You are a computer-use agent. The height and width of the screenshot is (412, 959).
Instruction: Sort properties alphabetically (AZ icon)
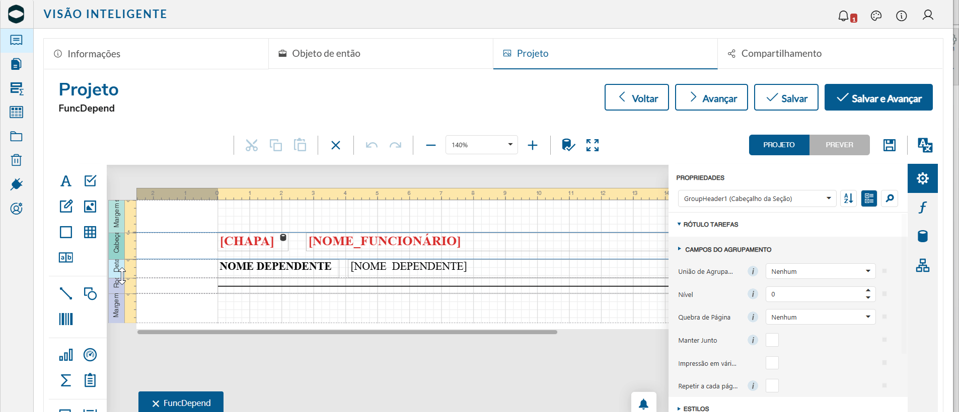pos(849,198)
